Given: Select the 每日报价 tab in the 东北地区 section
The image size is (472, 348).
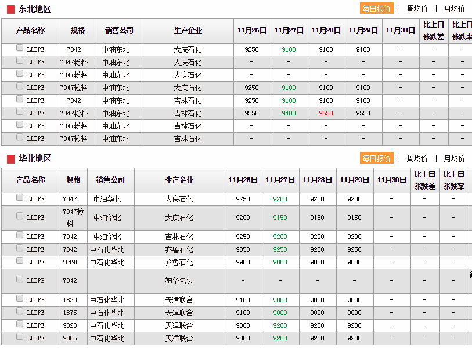Looking at the screenshot, I should click(x=376, y=9).
